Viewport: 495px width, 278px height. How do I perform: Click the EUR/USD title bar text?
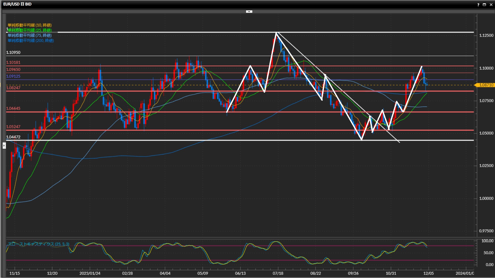17,4
